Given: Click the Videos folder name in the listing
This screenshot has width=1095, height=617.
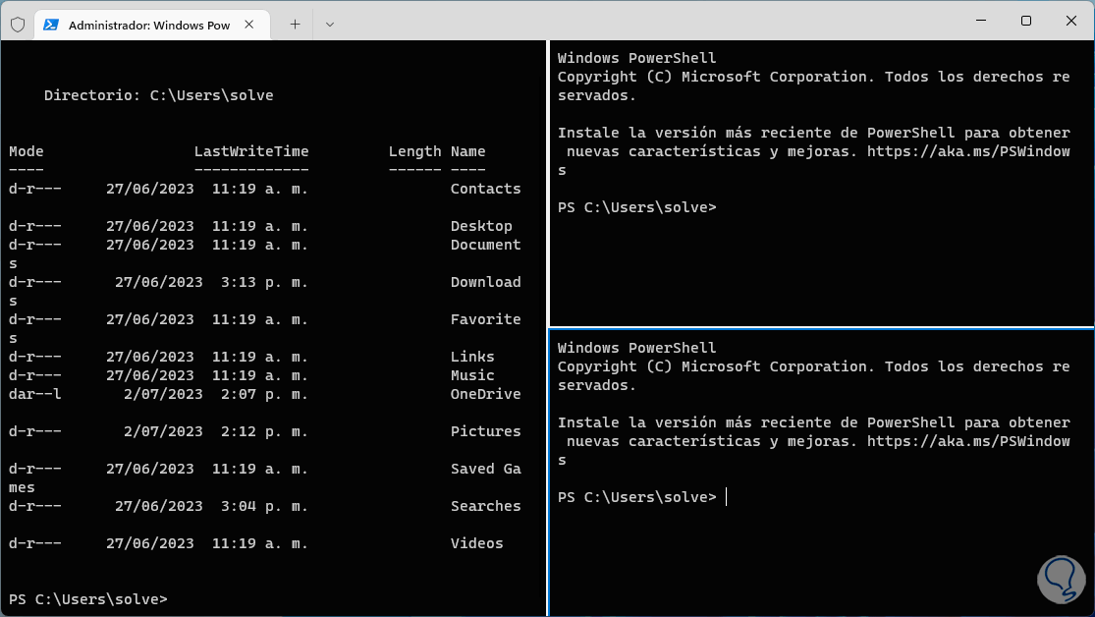Looking at the screenshot, I should (x=476, y=543).
